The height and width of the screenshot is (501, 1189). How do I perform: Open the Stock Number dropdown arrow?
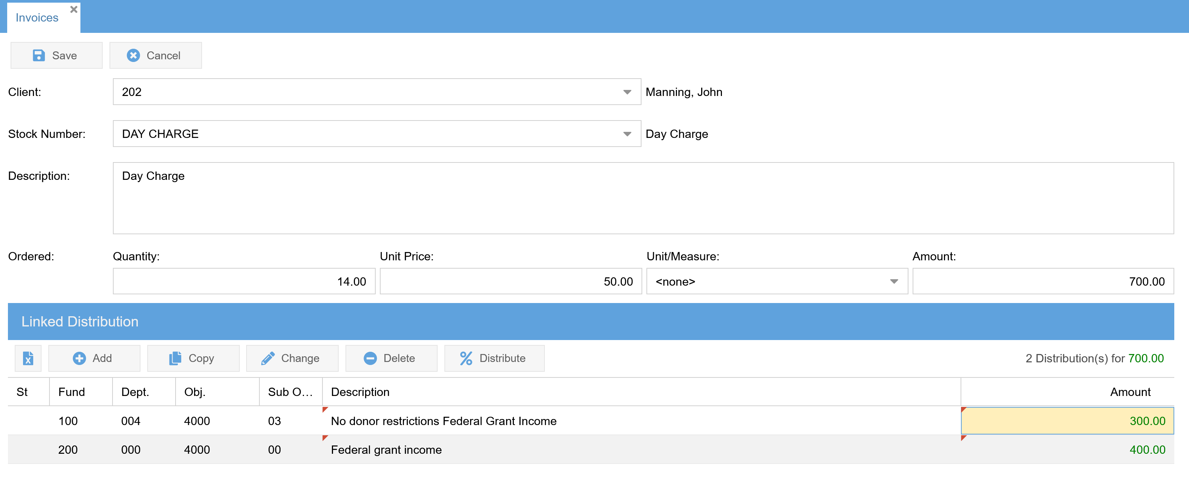[627, 134]
